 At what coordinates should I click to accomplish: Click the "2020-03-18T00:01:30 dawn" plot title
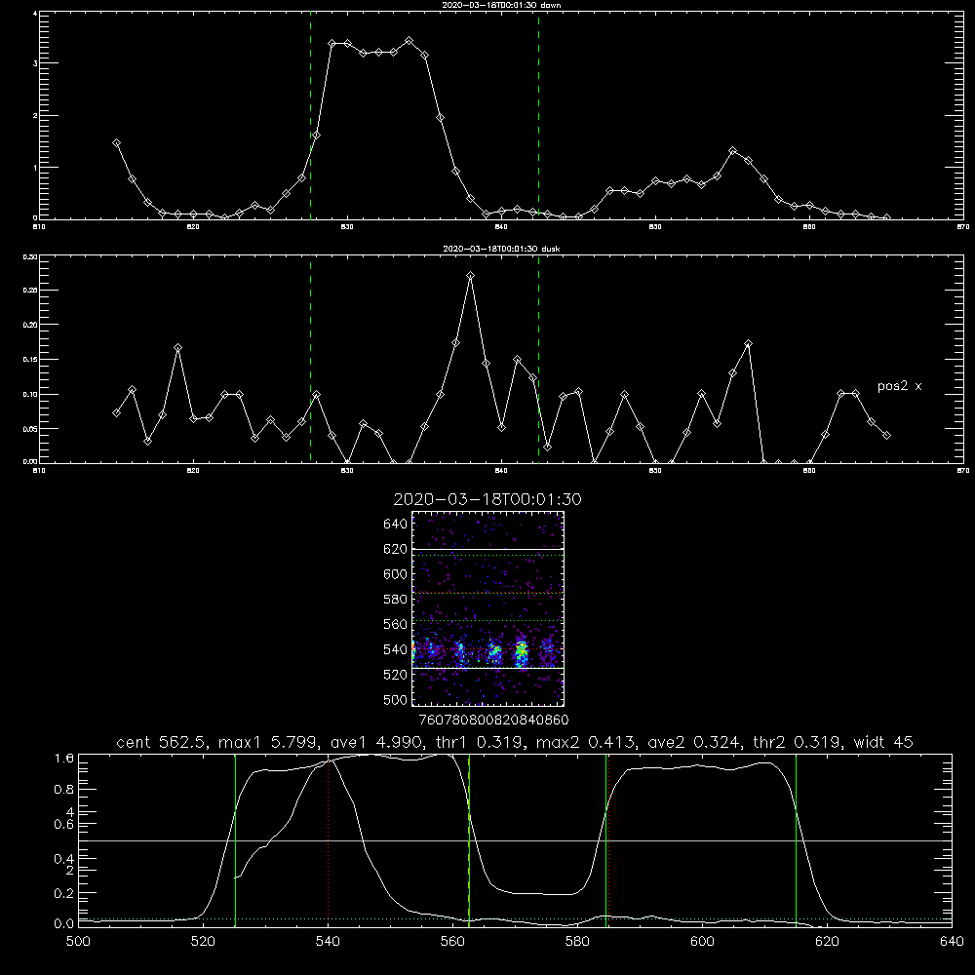[501, 4]
